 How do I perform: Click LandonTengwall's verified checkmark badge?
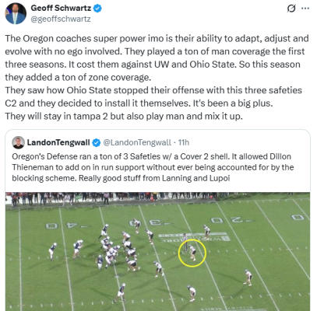[97, 142]
